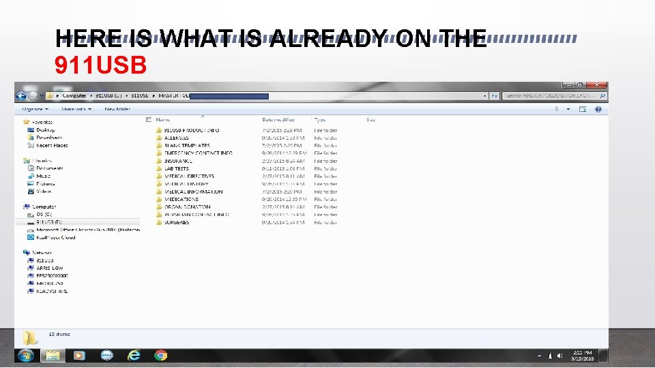Image resolution: width=655 pixels, height=368 pixels.
Task: Toggle the preview pane icon
Action: click(583, 109)
